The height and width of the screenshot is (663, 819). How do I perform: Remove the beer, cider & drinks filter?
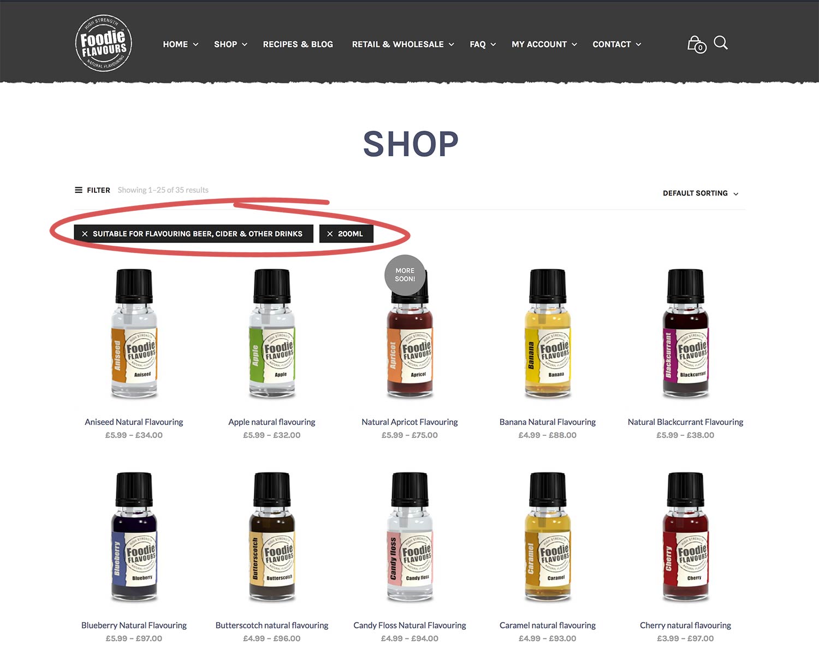pyautogui.click(x=193, y=234)
